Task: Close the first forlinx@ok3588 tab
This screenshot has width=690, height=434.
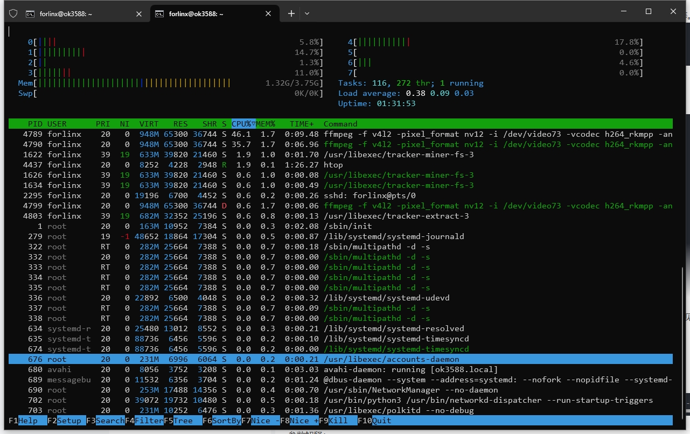Action: 139,14
